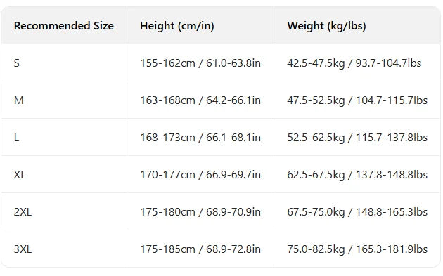The image size is (443, 276).
Task: Click the 42.5-47.5kg weight cell
Action: click(357, 63)
